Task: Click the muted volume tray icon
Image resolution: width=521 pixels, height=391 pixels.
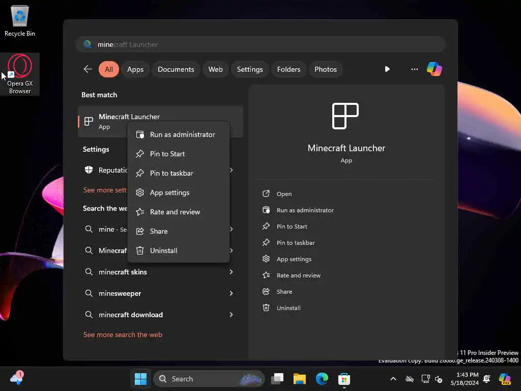Action: tap(439, 379)
